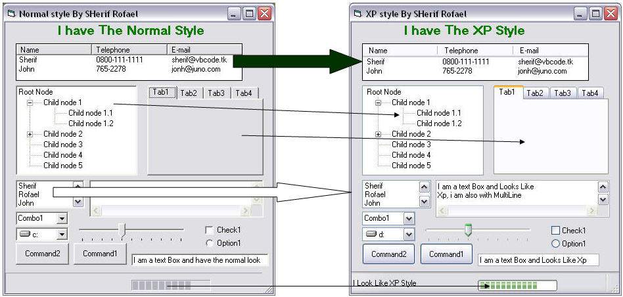Image resolution: width=623 pixels, height=297 pixels.
Task: Tick Check1 in the Normal style window
Action: [209, 230]
